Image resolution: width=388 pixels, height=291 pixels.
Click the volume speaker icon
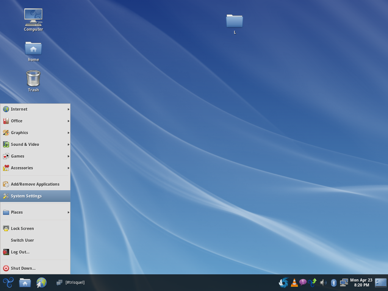pyautogui.click(x=323, y=283)
